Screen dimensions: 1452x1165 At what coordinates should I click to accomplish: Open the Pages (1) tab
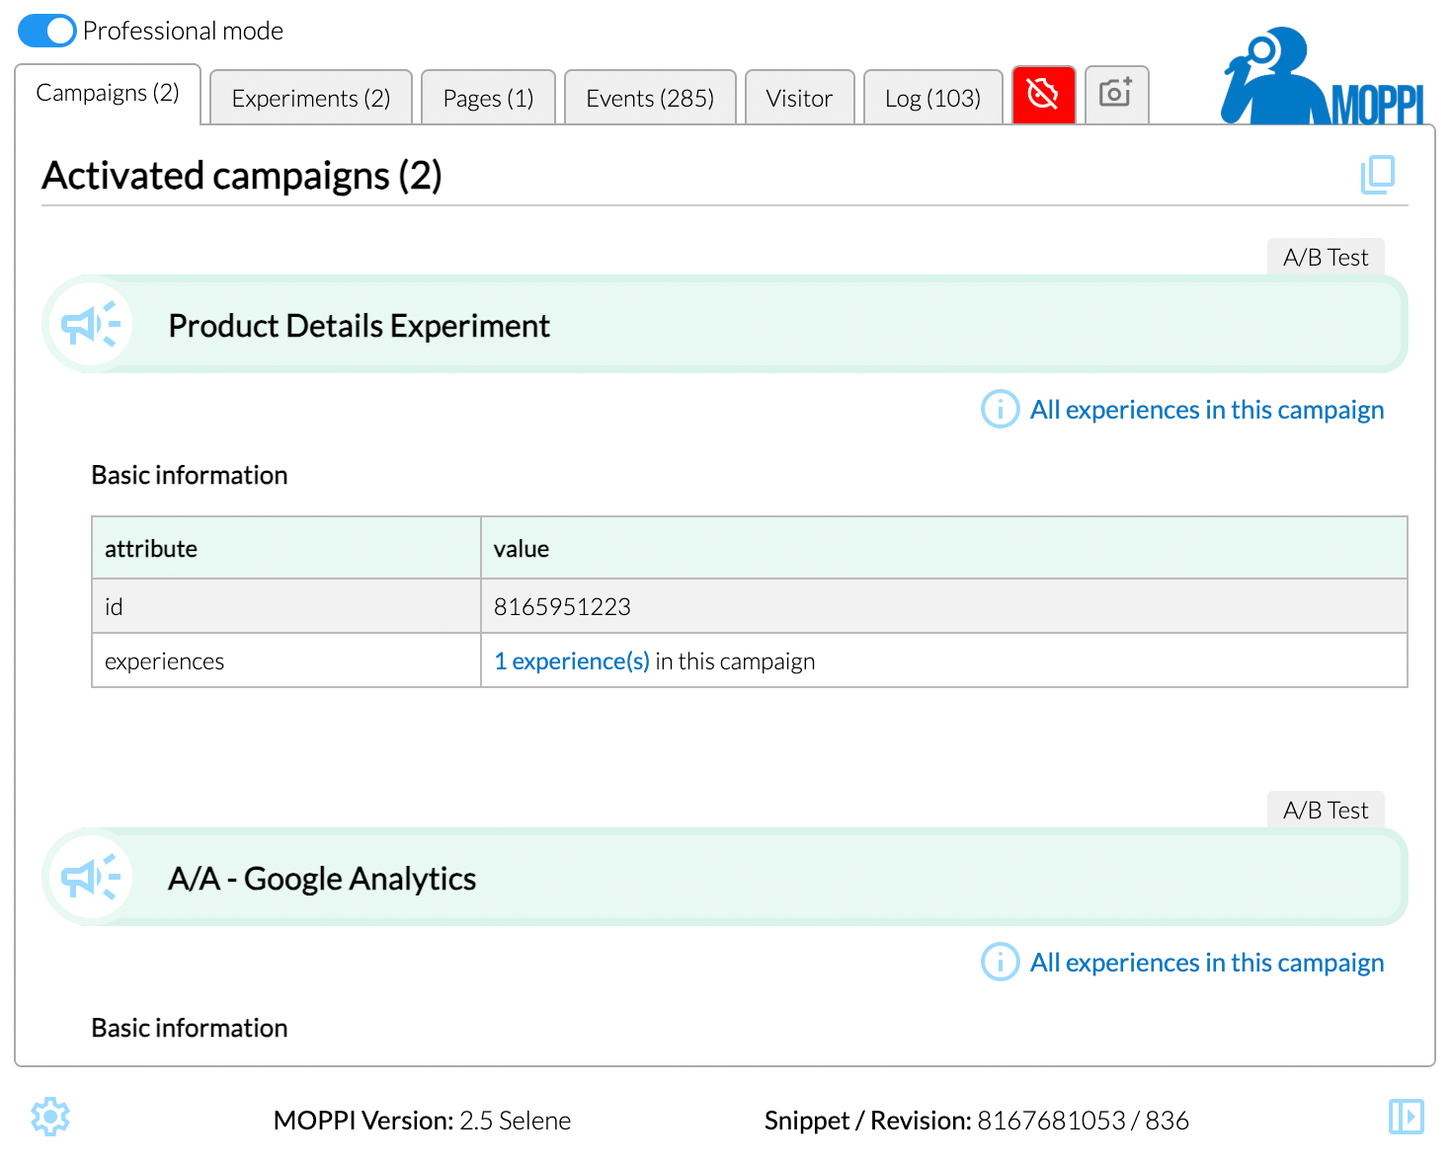(488, 99)
